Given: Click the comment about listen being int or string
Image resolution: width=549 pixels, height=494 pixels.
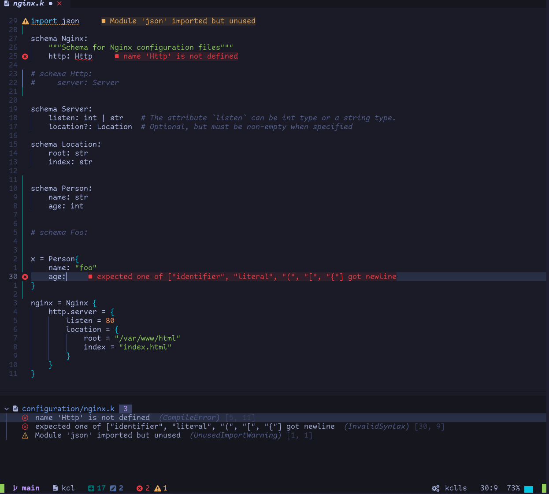Looking at the screenshot, I should (268, 118).
